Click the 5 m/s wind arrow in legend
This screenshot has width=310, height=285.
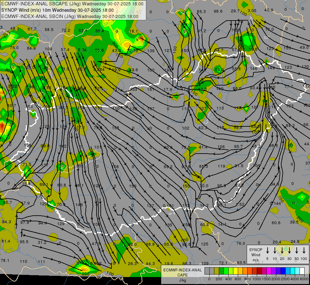click(267, 250)
